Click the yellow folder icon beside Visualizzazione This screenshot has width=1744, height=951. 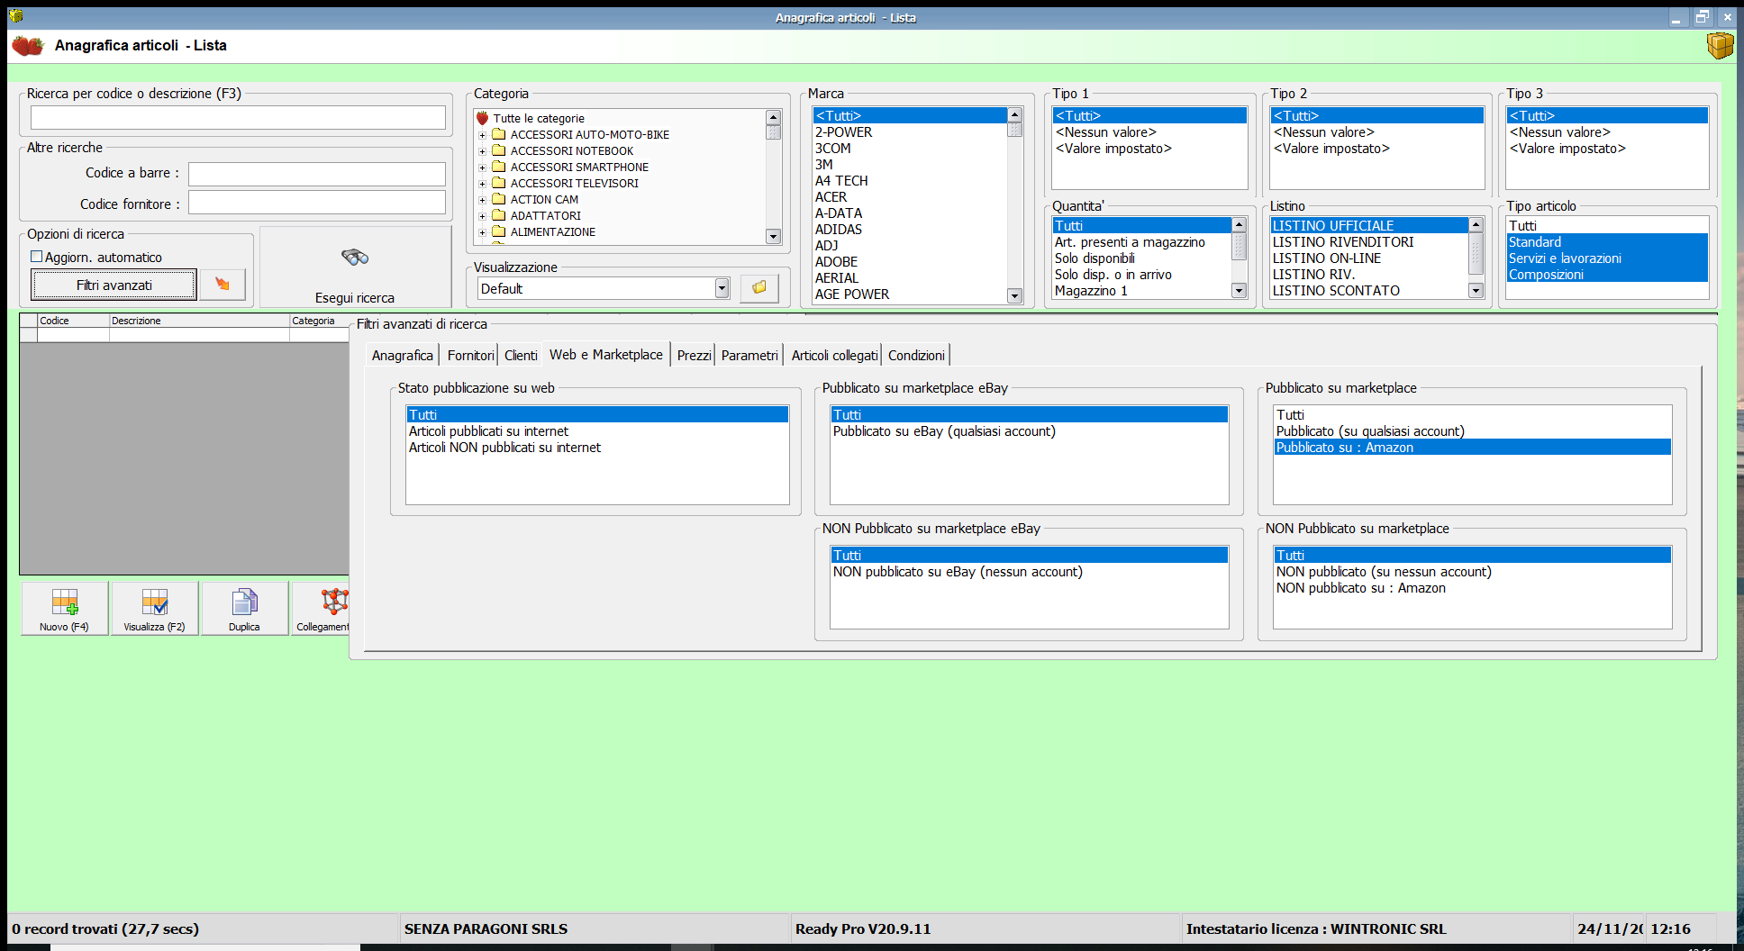coord(759,288)
